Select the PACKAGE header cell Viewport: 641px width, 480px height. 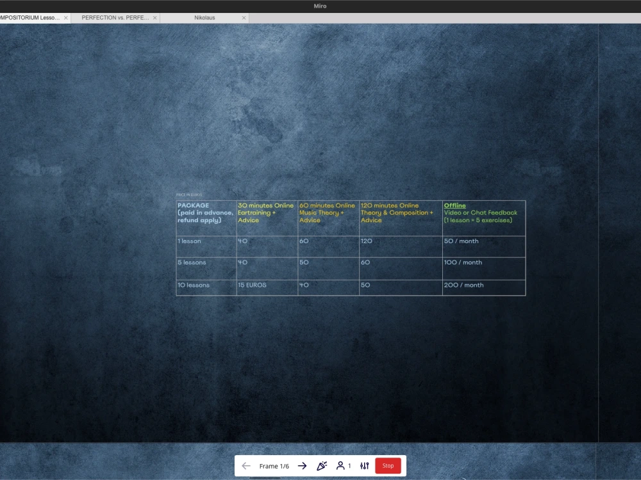pyautogui.click(x=206, y=218)
